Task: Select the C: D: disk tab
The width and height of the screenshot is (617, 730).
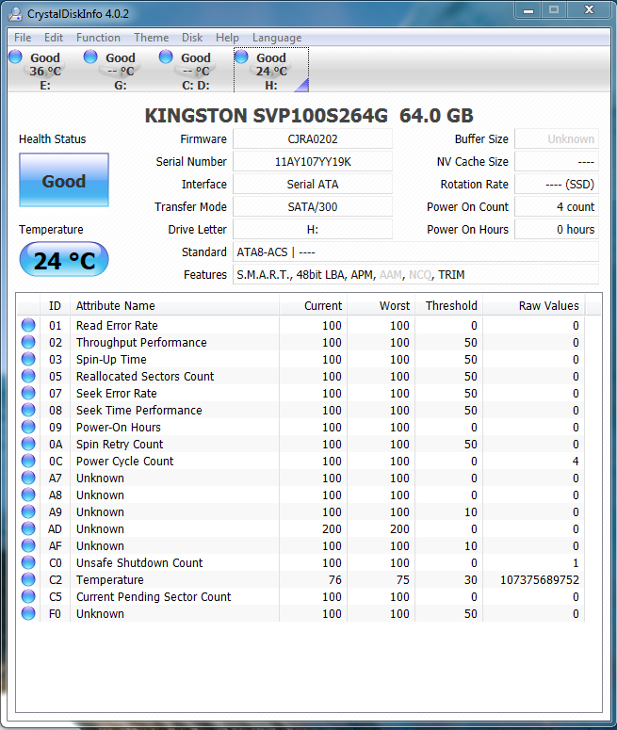Action: 196,71
